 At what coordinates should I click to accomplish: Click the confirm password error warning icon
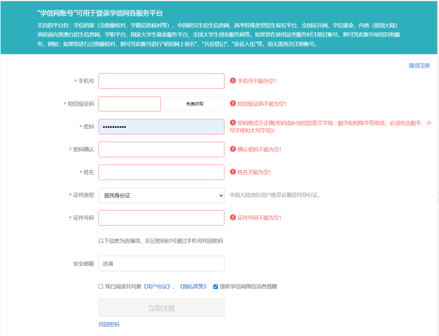point(233,149)
